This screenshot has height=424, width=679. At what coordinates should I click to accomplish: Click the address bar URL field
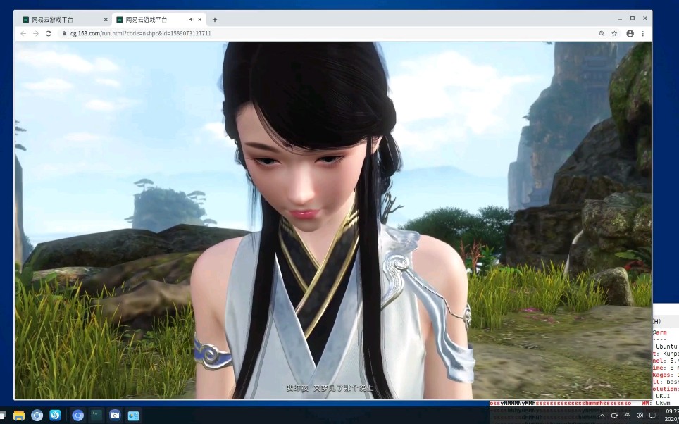tap(329, 33)
